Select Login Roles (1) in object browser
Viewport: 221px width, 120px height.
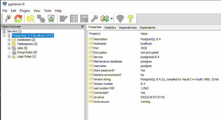[x=26, y=56]
